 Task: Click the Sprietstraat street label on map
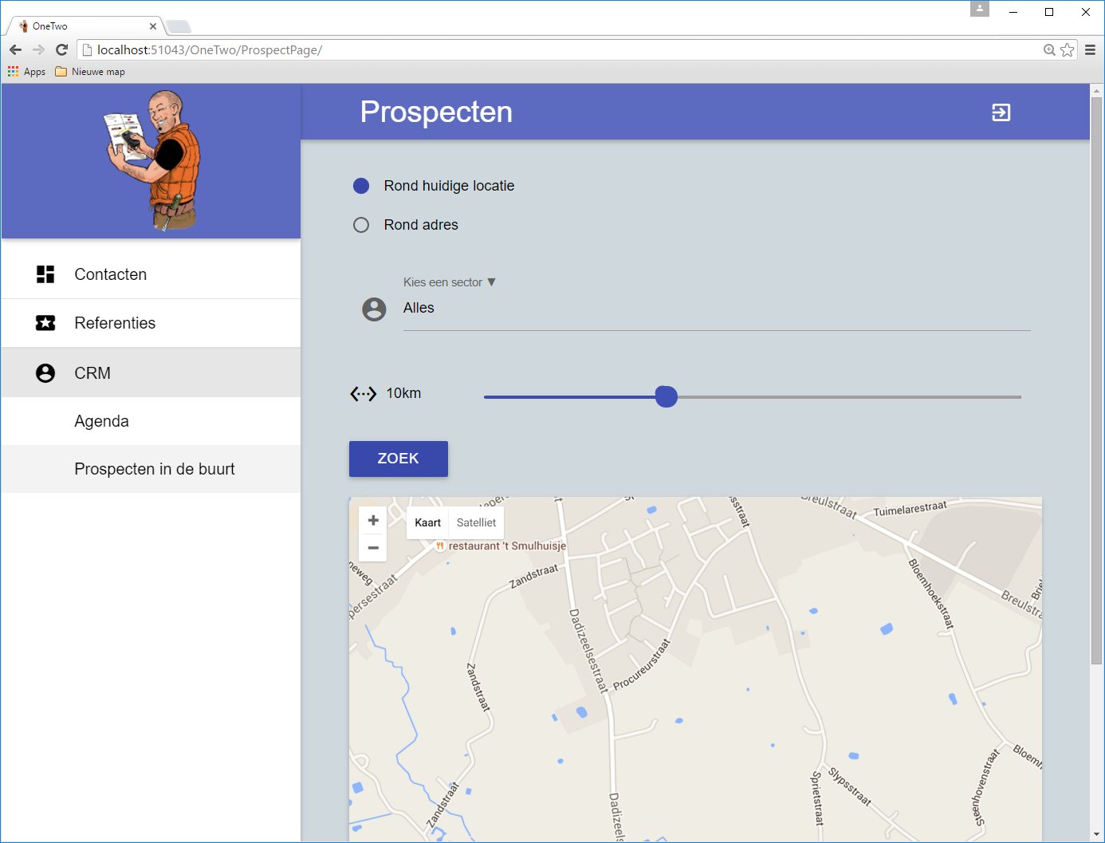pyautogui.click(x=817, y=798)
